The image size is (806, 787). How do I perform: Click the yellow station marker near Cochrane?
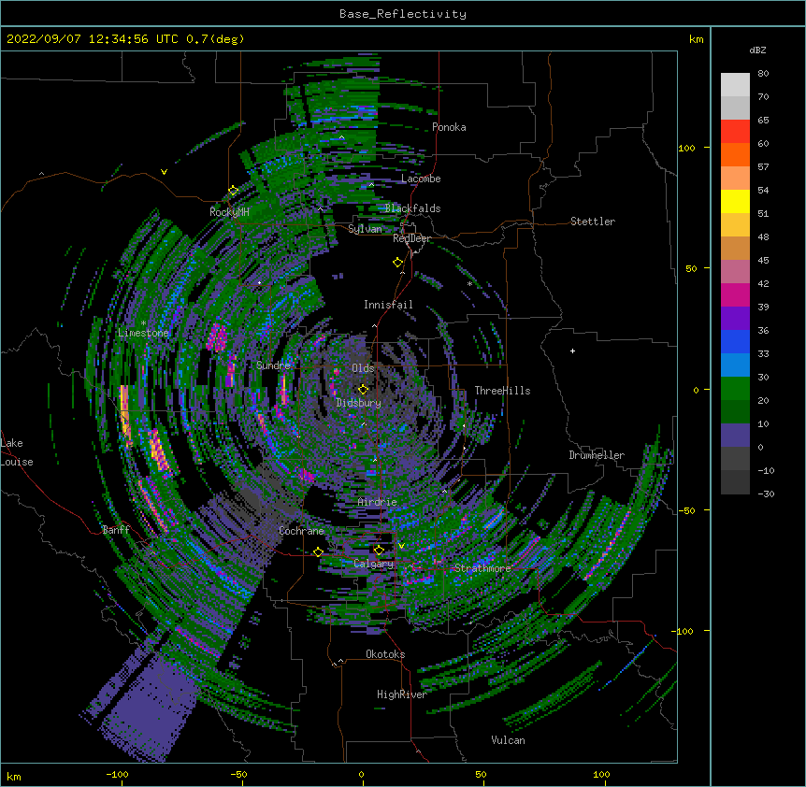coord(318,552)
